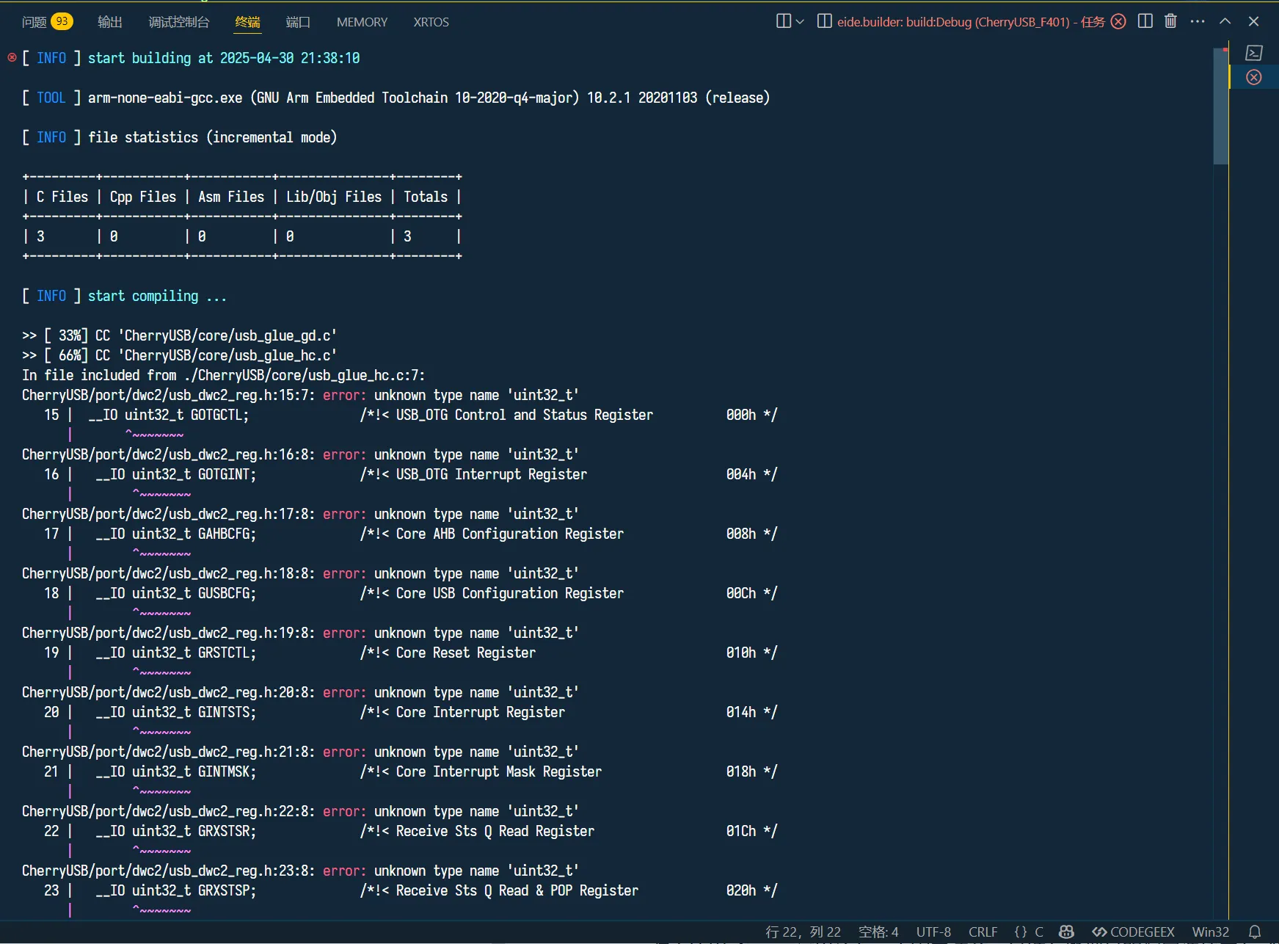Image resolution: width=1279 pixels, height=944 pixels.
Task: Click the 93 problems count badge
Action: (62, 21)
